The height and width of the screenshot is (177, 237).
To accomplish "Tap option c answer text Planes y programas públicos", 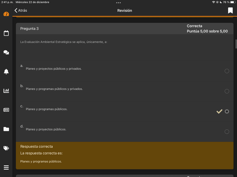I will point(47,109).
